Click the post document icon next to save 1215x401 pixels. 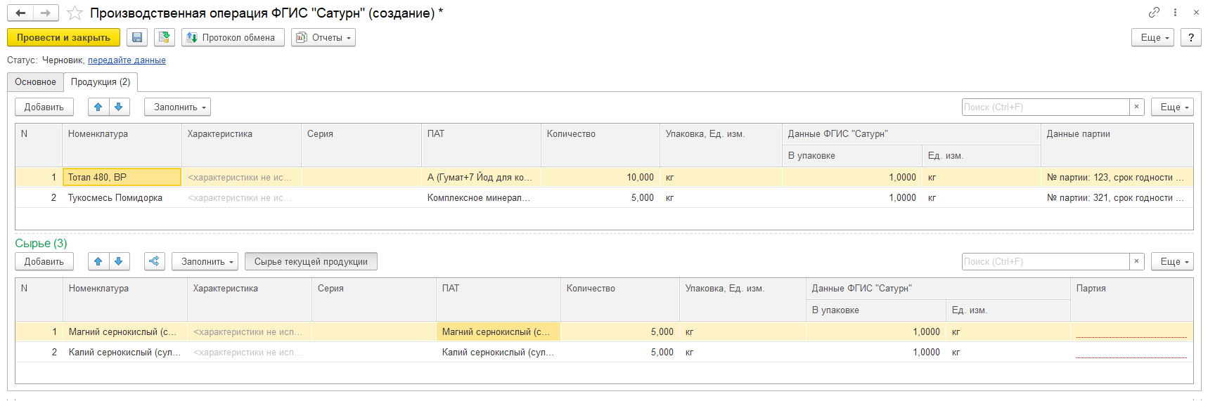click(165, 37)
